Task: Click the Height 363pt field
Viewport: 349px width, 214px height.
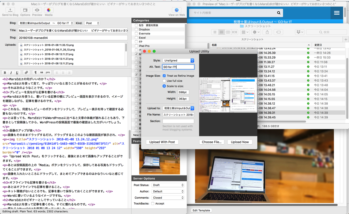Action: [184, 99]
